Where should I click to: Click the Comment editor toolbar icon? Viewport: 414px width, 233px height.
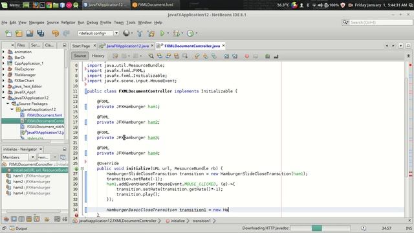pos(267,56)
